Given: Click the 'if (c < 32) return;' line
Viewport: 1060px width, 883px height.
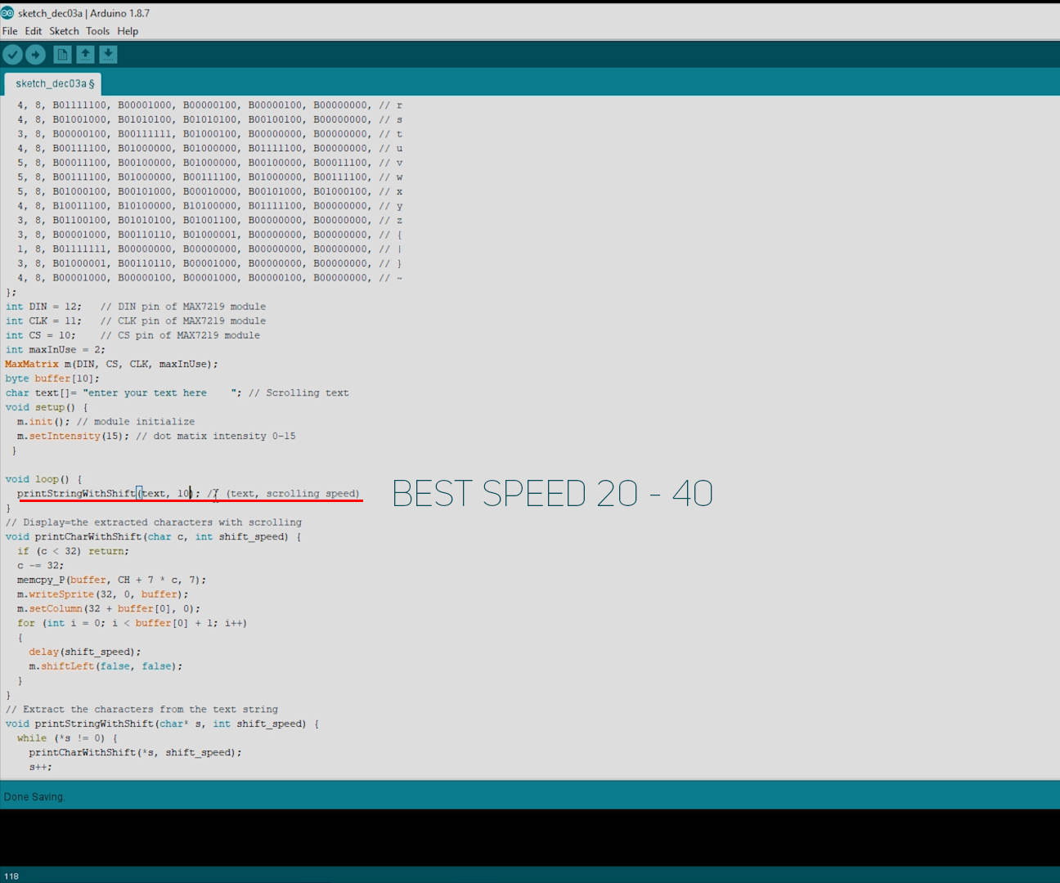Looking at the screenshot, I should (73, 551).
